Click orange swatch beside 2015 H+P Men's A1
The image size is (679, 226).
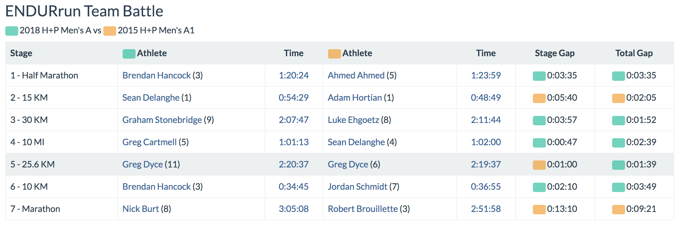110,31
